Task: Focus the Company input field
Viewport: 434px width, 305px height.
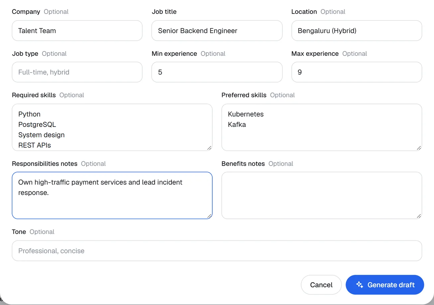Action: pos(77,31)
